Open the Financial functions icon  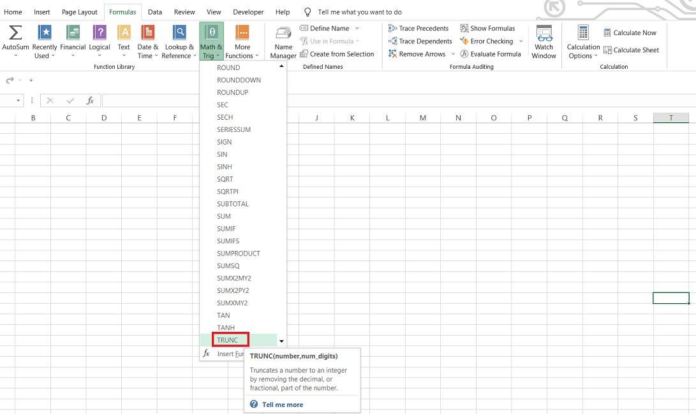[x=73, y=33]
